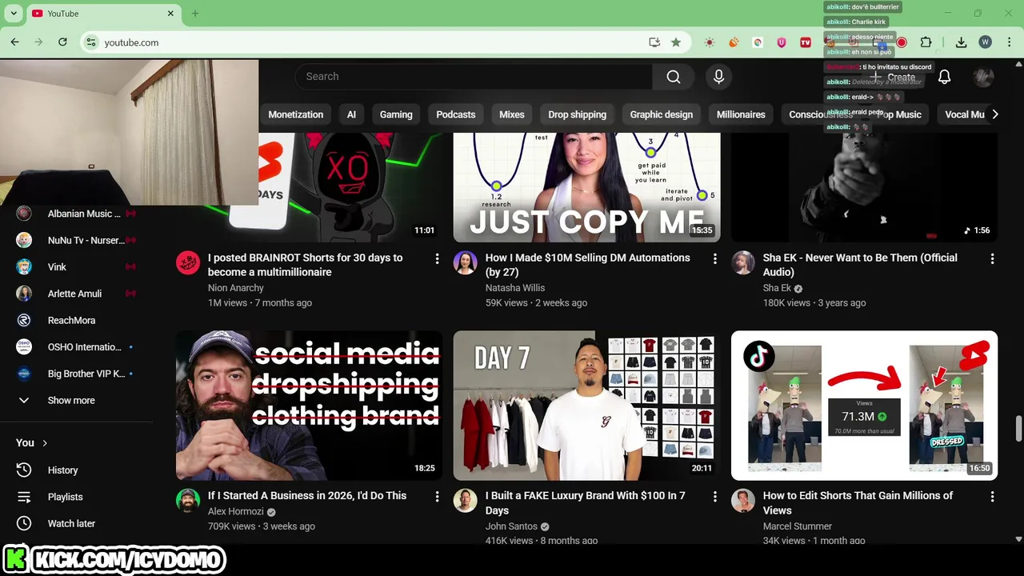Open Nion Anarchy channel avatar

click(188, 262)
